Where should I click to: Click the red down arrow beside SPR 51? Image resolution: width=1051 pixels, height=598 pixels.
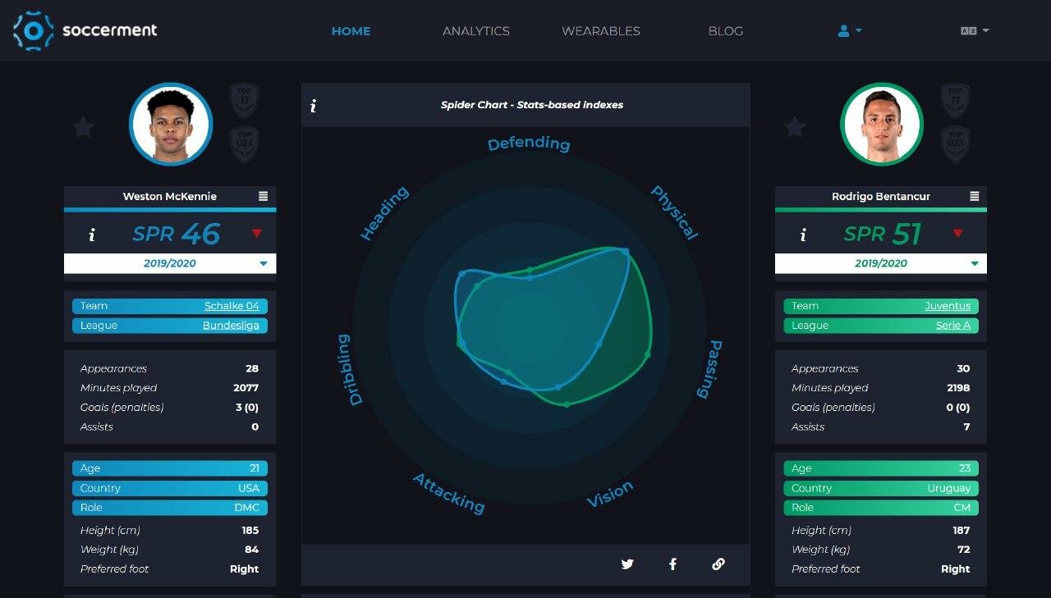pyautogui.click(x=957, y=234)
